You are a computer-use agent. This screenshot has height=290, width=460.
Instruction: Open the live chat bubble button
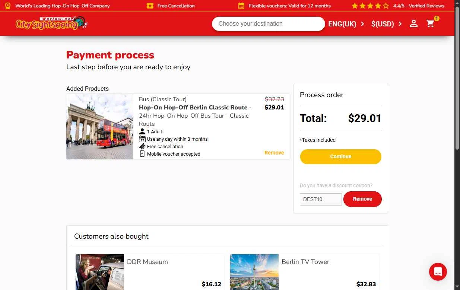click(x=438, y=272)
